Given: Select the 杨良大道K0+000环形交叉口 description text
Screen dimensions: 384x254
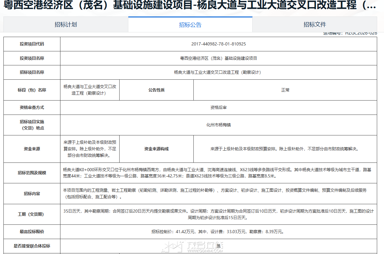Looking at the screenshot, I should click(x=217, y=173).
